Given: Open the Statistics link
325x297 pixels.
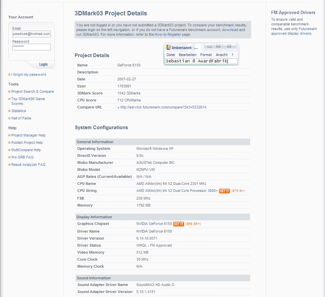Looking at the screenshot, I should tap(19, 111).
